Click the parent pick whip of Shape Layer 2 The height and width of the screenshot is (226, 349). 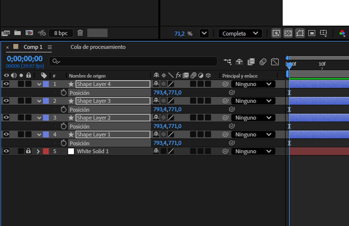pos(226,118)
